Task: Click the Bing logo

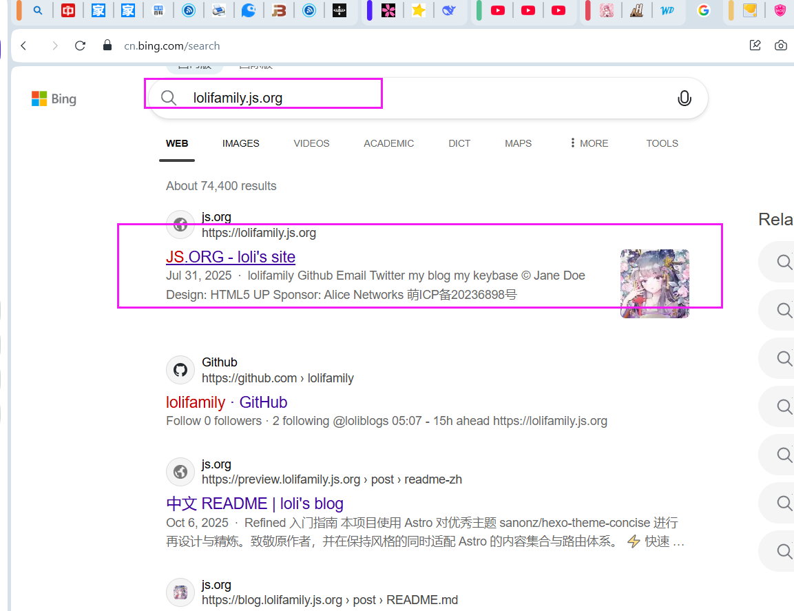Action: pos(54,99)
